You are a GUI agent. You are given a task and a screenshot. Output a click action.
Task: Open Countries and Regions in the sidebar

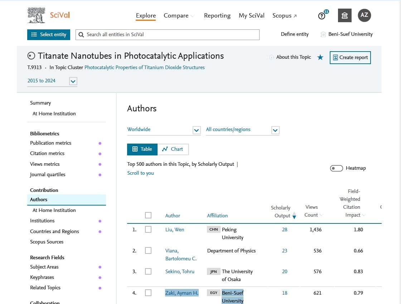pyautogui.click(x=54, y=231)
